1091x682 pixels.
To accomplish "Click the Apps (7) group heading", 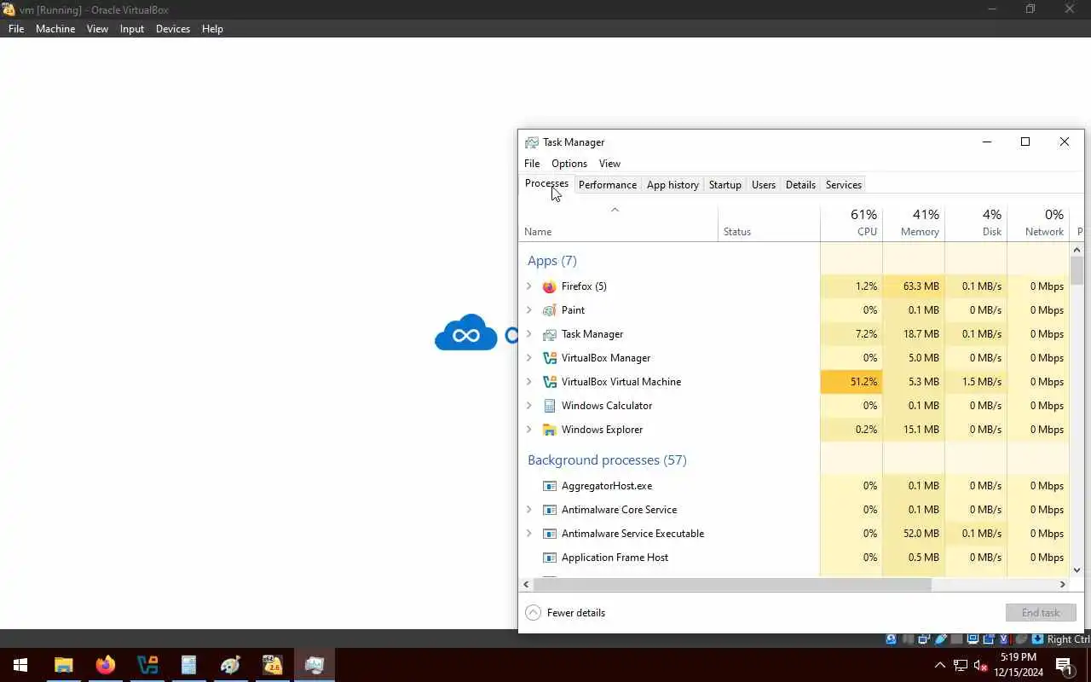I will click(x=552, y=261).
